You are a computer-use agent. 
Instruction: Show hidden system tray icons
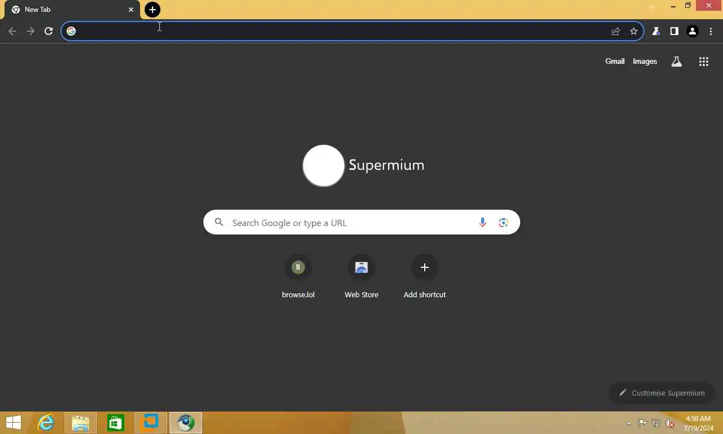[629, 423]
